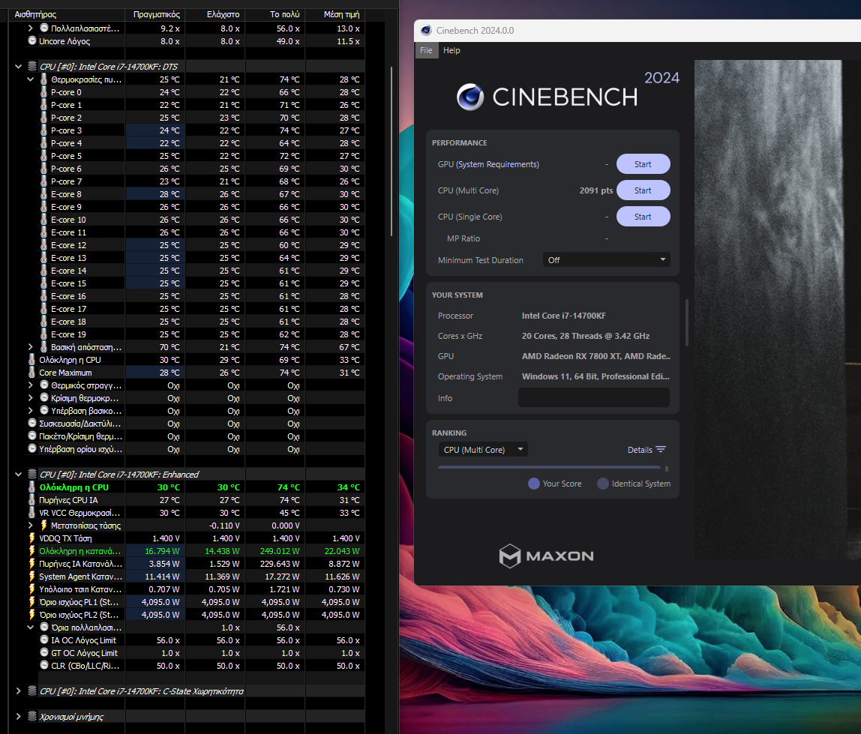Open the Help menu in Cinebench

451,50
